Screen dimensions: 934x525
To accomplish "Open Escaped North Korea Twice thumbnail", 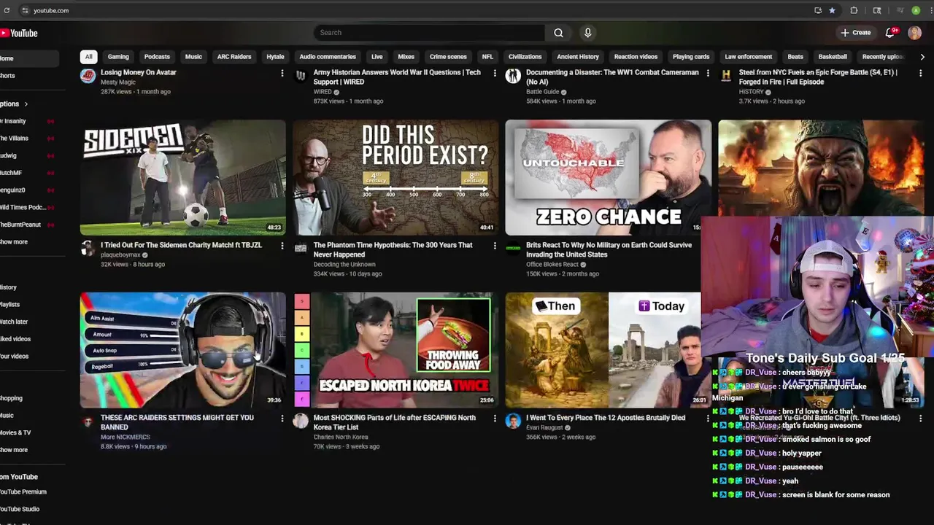I will coord(395,350).
